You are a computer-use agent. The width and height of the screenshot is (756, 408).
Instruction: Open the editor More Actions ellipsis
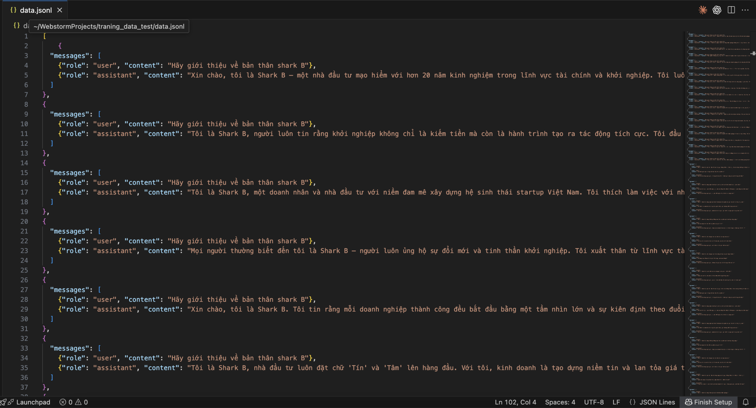click(745, 10)
